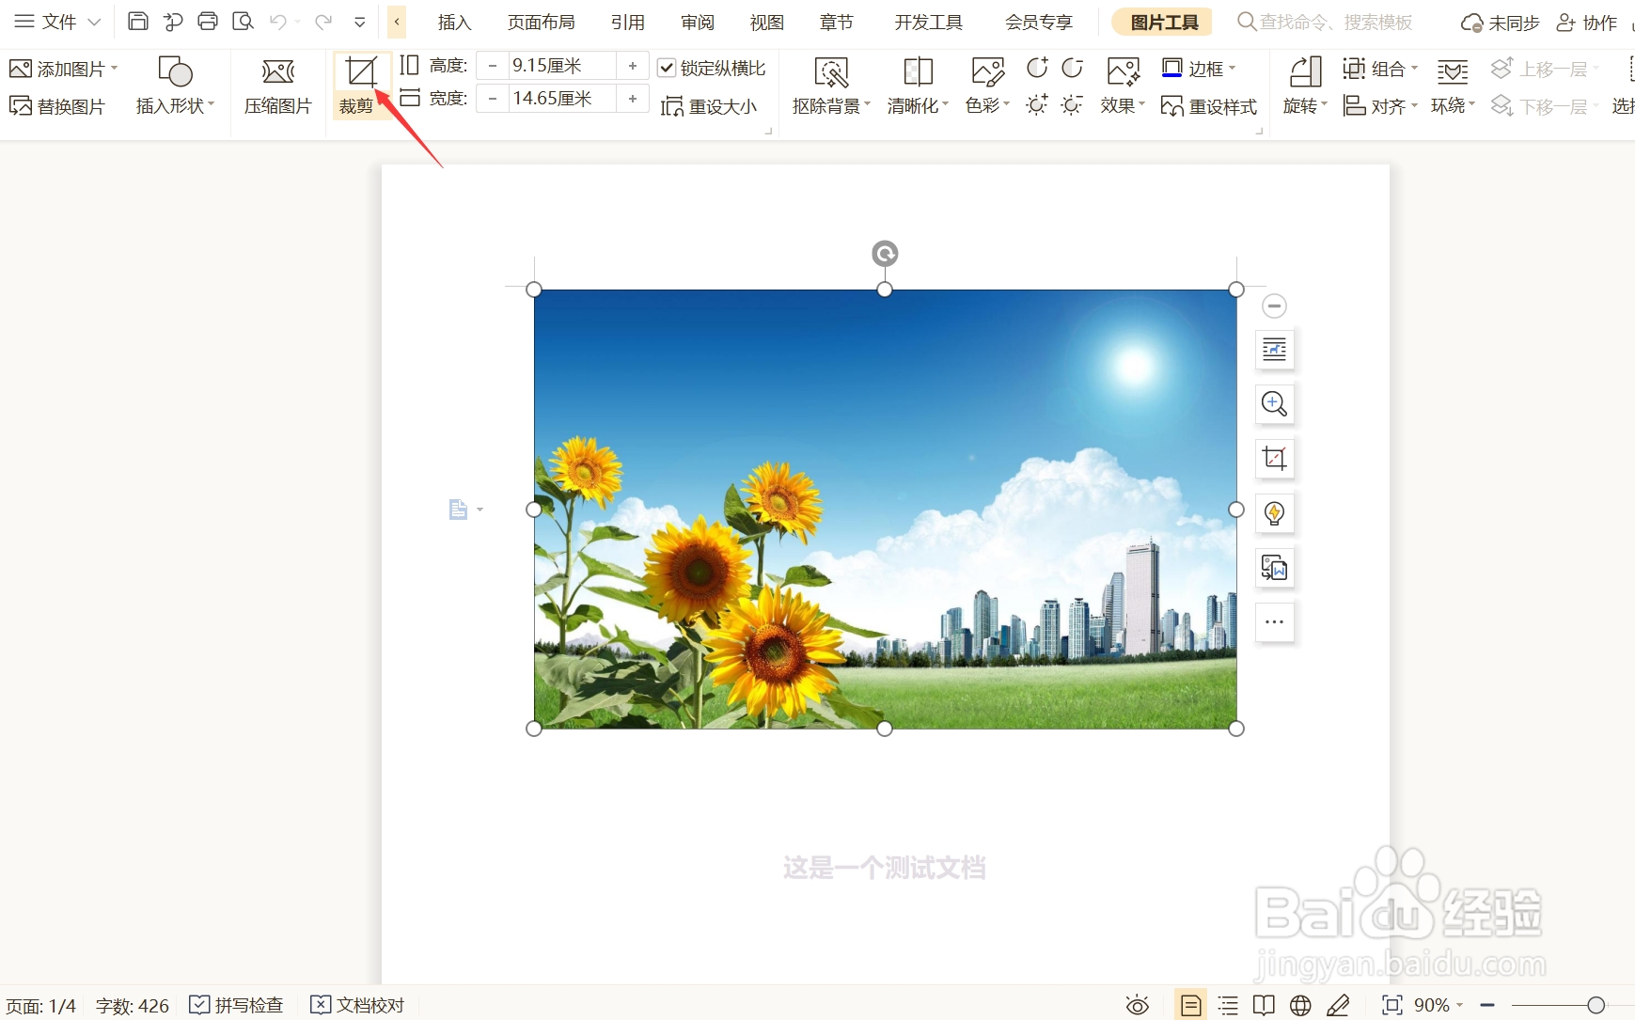Click the lightbulb icon beside image
Screen dimensions: 1635x1020
pos(1274,513)
